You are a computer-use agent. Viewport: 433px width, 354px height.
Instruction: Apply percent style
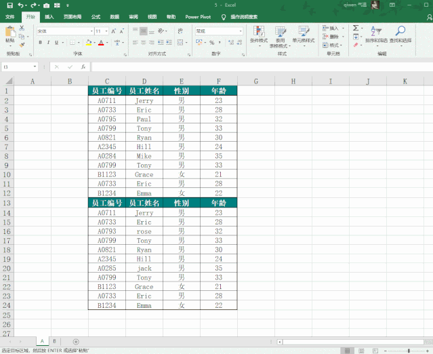212,43
